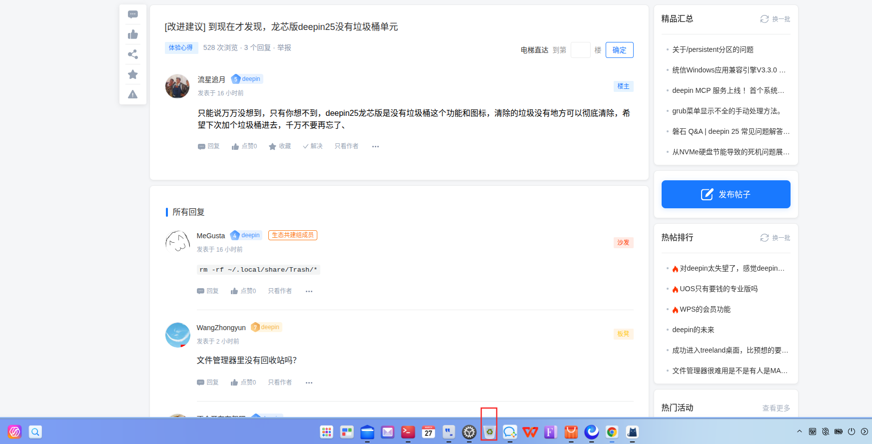Viewport: 872px width, 444px height.
Task: Click the thumbs-up icon in left sidebar
Action: point(133,34)
